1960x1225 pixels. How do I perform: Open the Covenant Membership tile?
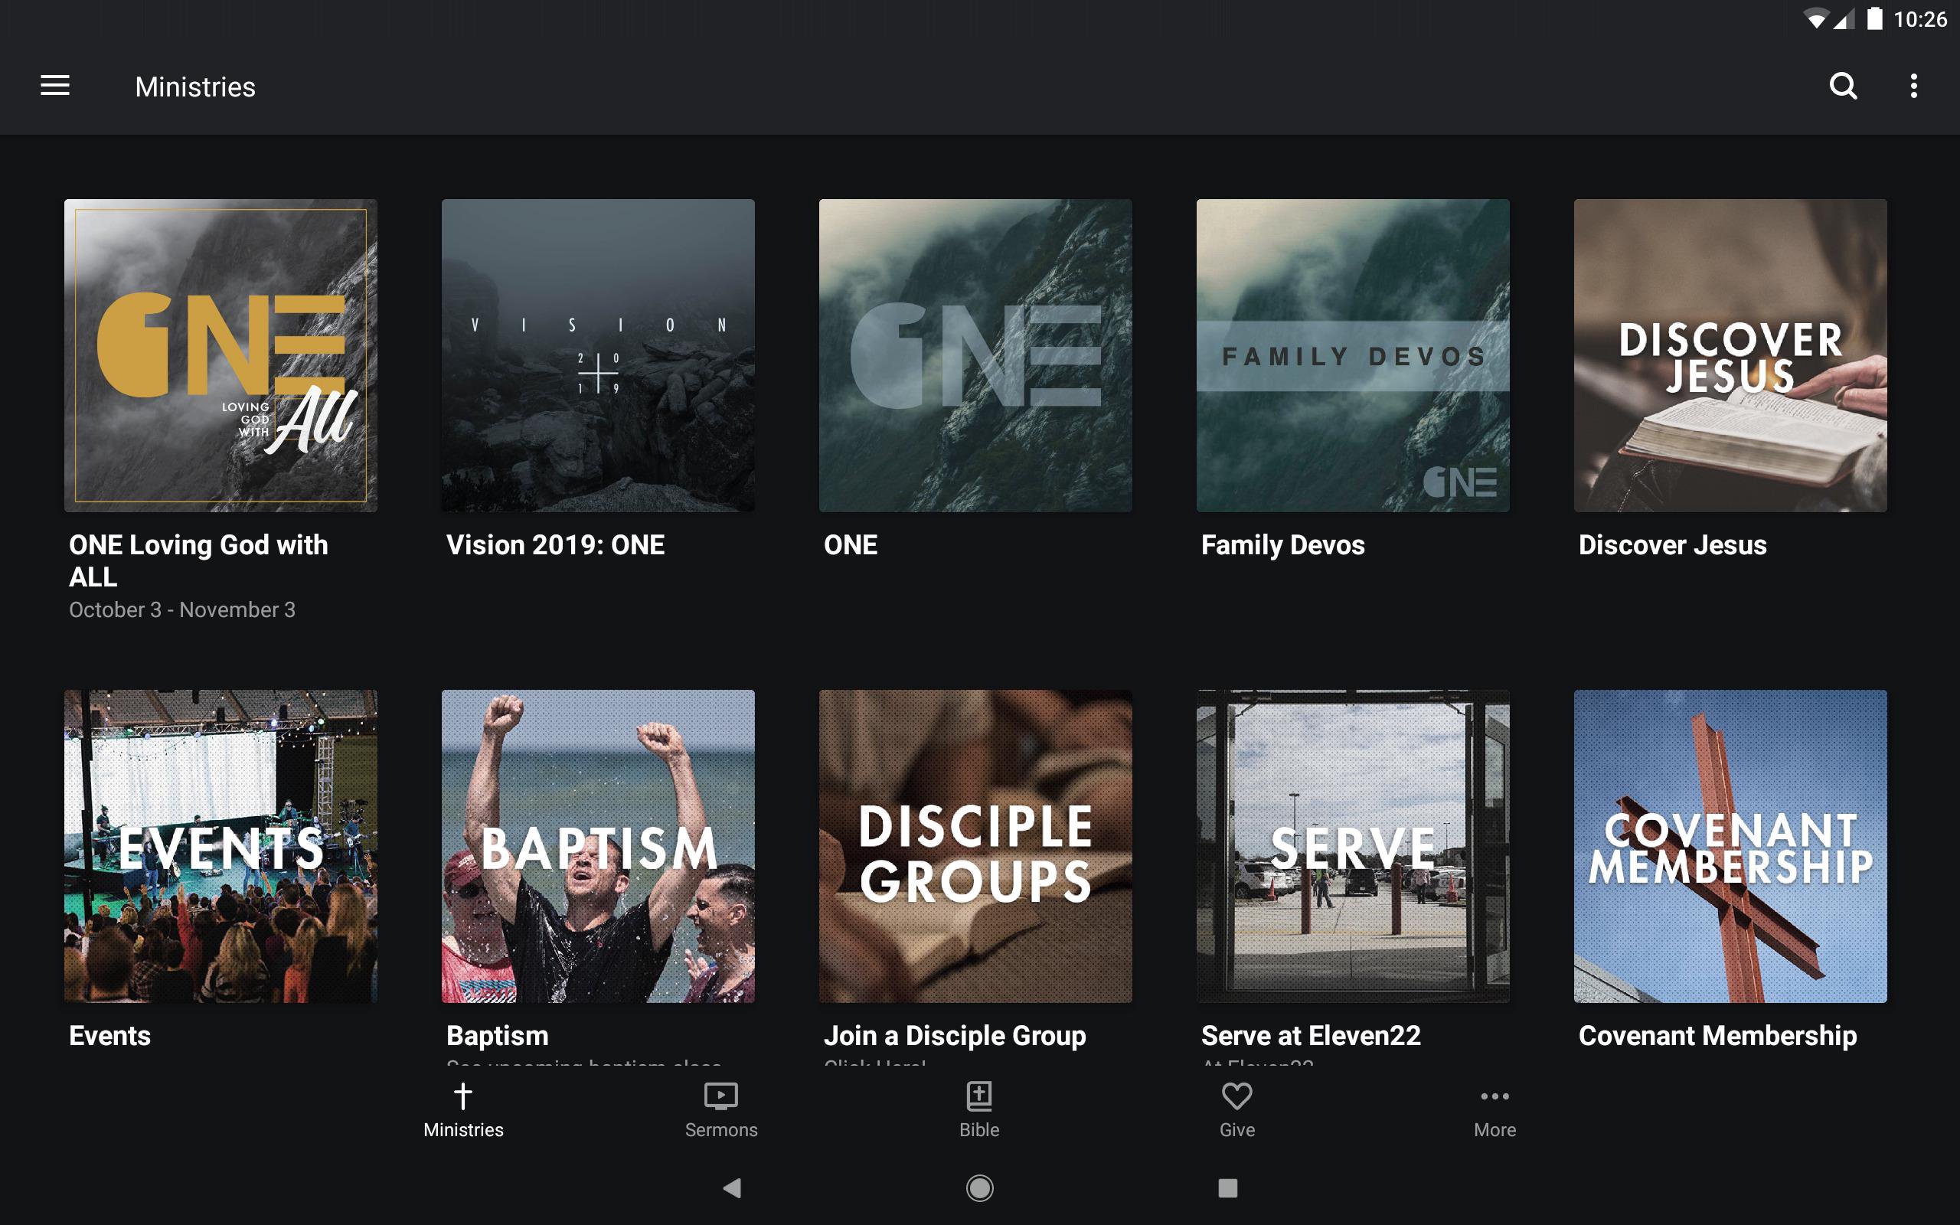1730,845
